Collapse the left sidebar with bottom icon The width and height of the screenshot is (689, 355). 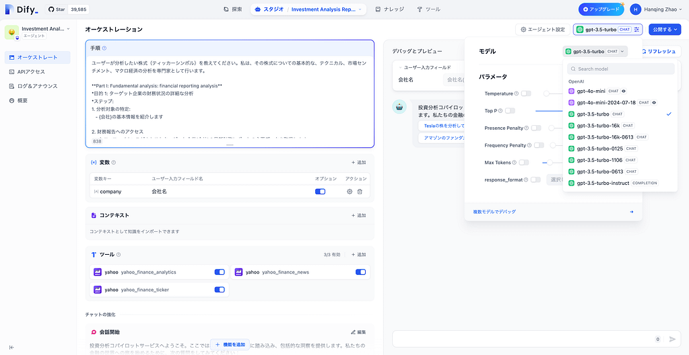tap(11, 347)
